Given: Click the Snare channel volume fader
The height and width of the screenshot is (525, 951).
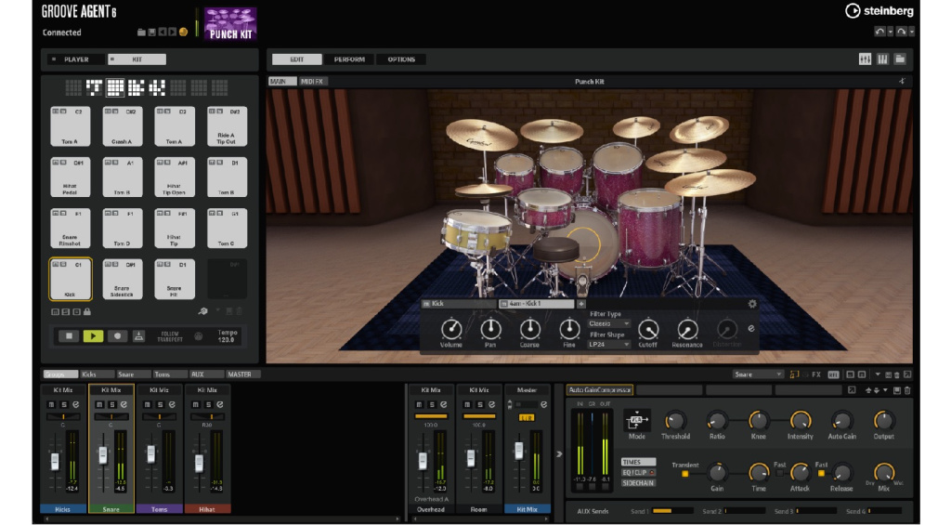Looking at the screenshot, I should 102,454.
